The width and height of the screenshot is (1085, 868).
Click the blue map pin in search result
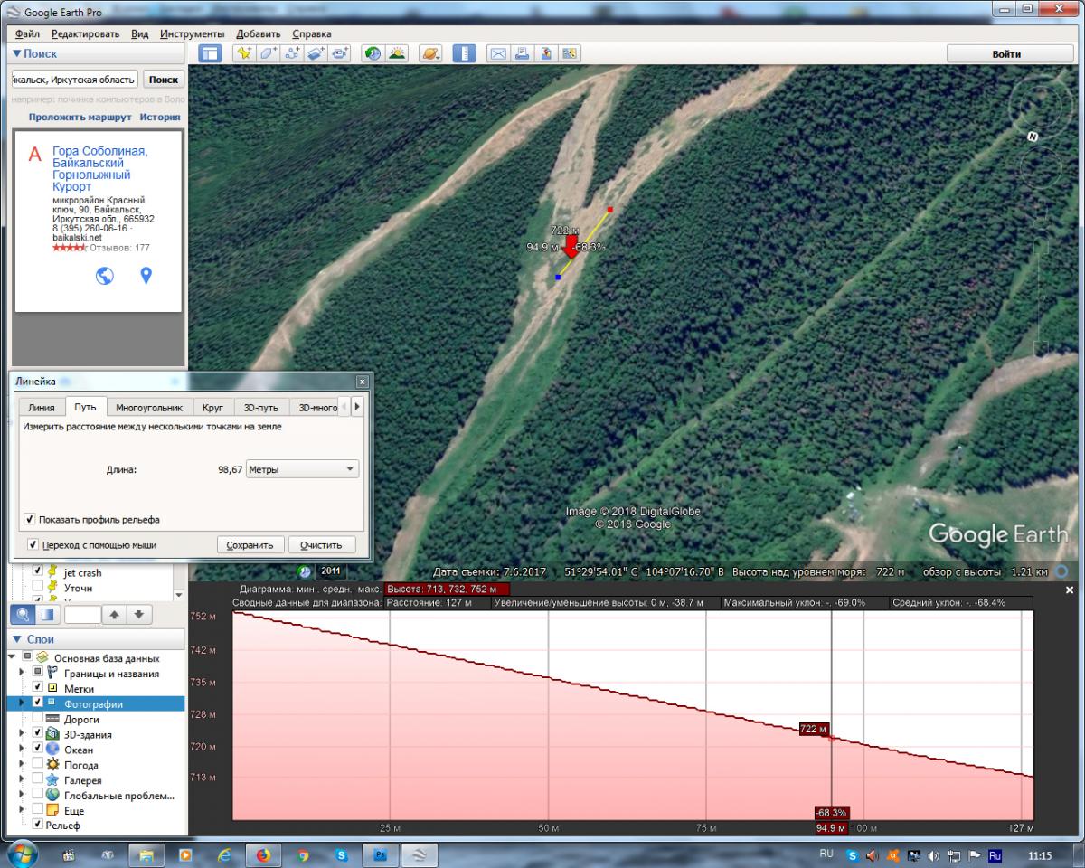pyautogui.click(x=146, y=276)
